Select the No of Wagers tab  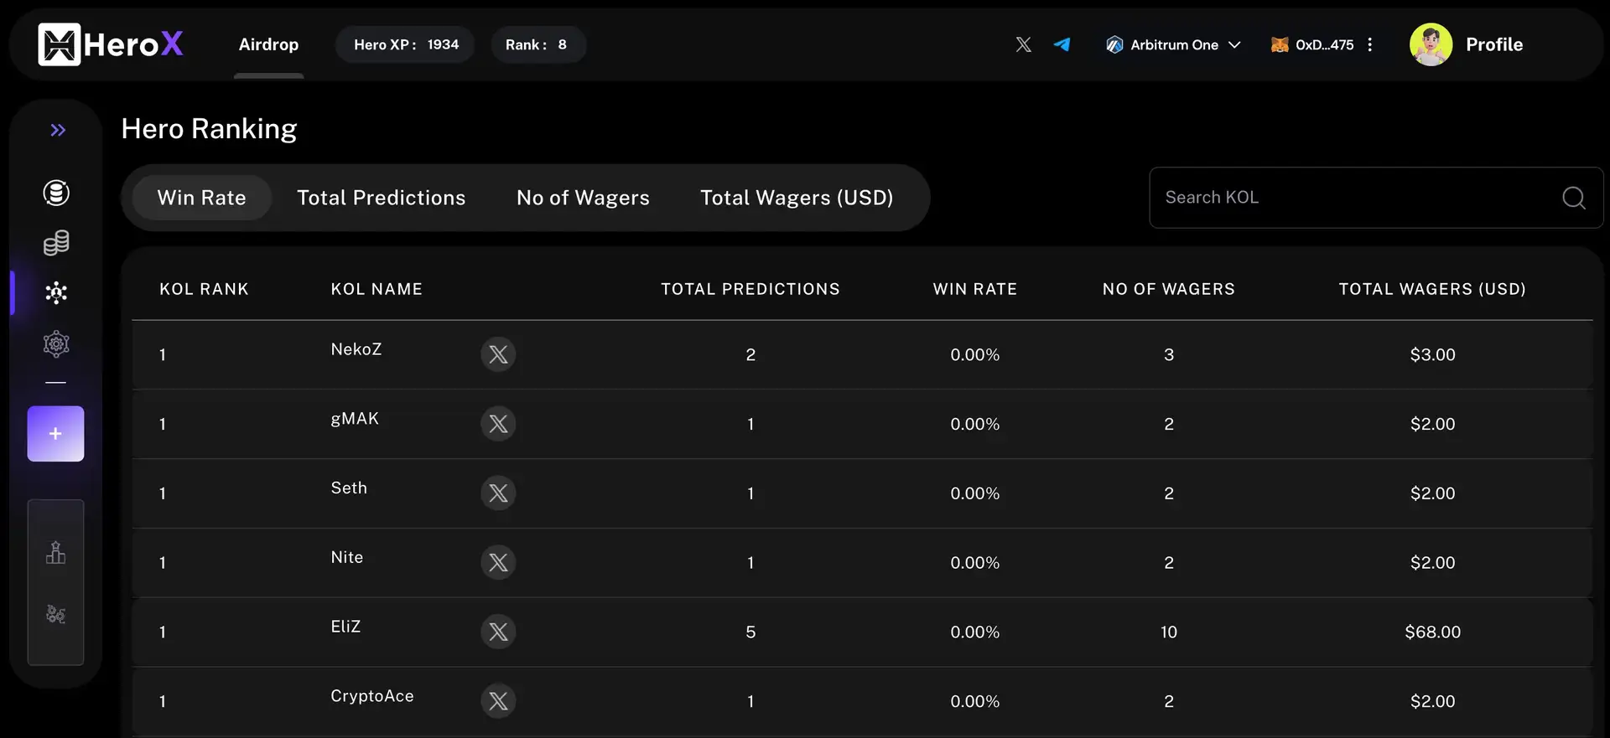point(583,198)
